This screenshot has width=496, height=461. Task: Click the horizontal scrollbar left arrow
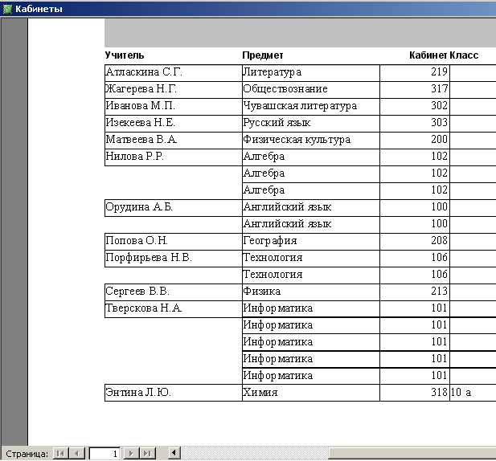pos(174,453)
